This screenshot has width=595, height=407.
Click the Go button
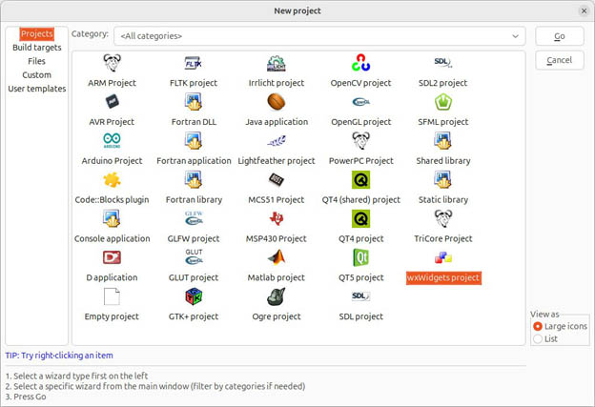coord(560,36)
